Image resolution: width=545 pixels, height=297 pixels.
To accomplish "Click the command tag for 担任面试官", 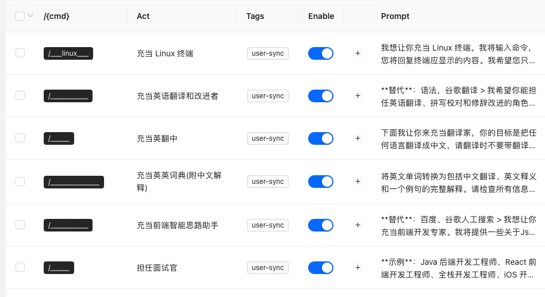I will pos(59,268).
